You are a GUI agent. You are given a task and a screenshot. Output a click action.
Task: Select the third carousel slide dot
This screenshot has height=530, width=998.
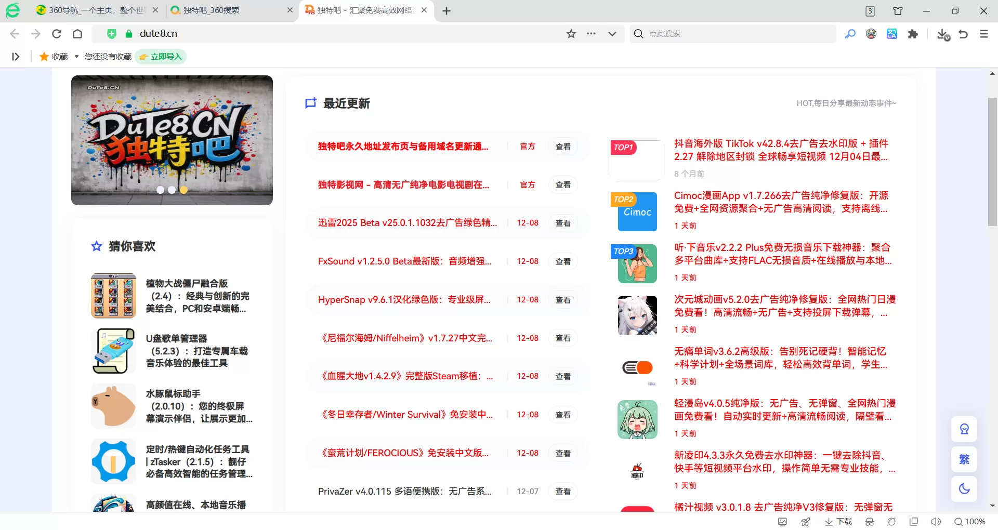coord(183,190)
